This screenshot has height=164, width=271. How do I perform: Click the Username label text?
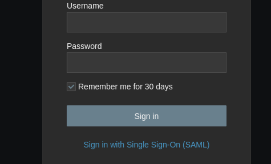85,6
